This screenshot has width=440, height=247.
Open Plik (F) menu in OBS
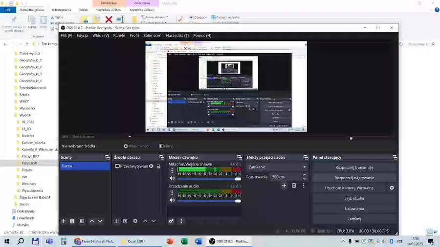point(66,36)
